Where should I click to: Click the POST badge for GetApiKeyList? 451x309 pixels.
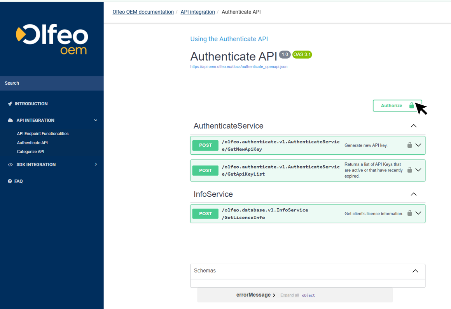pos(205,171)
